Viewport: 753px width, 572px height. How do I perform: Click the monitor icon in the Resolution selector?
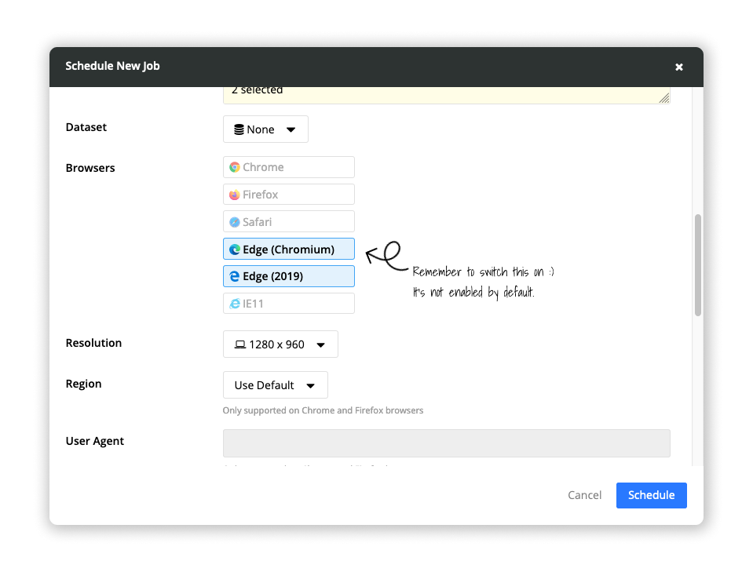(x=239, y=344)
